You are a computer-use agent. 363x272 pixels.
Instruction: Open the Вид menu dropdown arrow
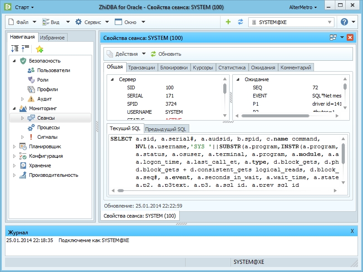pyautogui.click(x=68, y=22)
